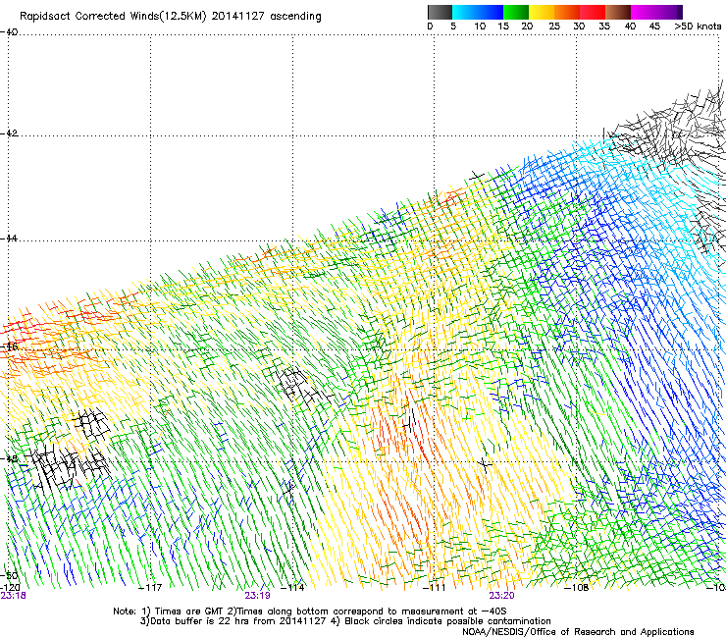Viewport: 726px width, 638px height.
Task: Click the '-42' latitude label
Action: click(9, 133)
